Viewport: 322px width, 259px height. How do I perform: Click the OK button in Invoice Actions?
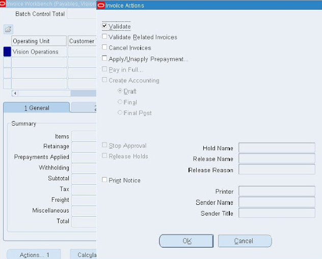point(186,241)
